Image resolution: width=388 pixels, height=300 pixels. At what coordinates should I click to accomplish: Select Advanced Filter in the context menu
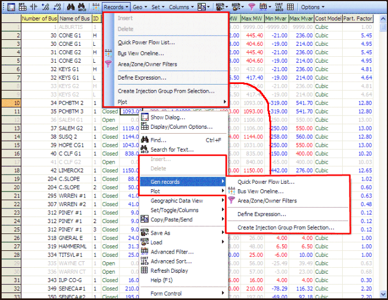(x=172, y=252)
